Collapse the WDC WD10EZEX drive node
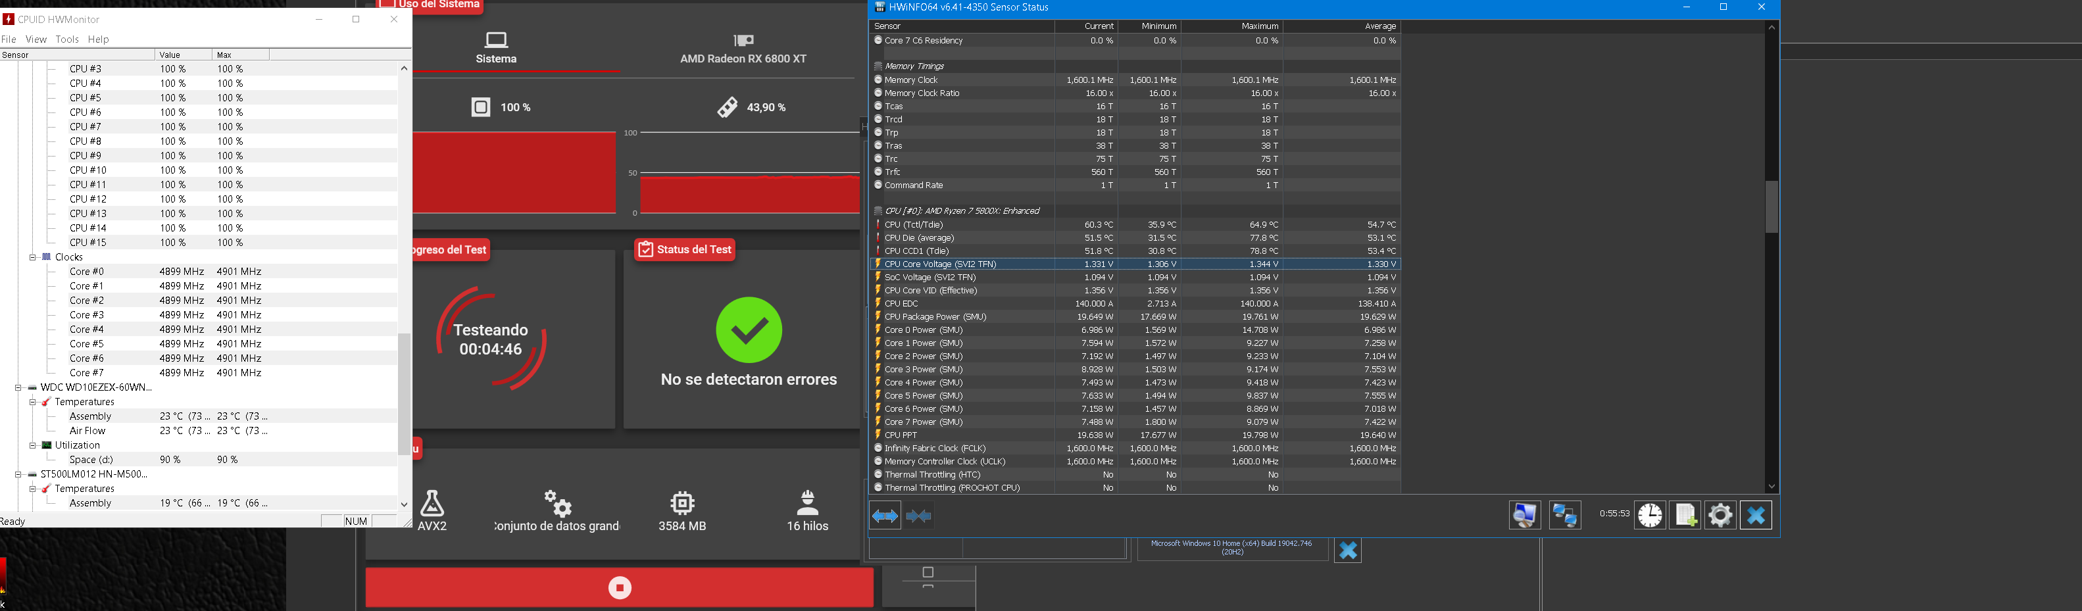The height and width of the screenshot is (611, 2082). pos(18,387)
